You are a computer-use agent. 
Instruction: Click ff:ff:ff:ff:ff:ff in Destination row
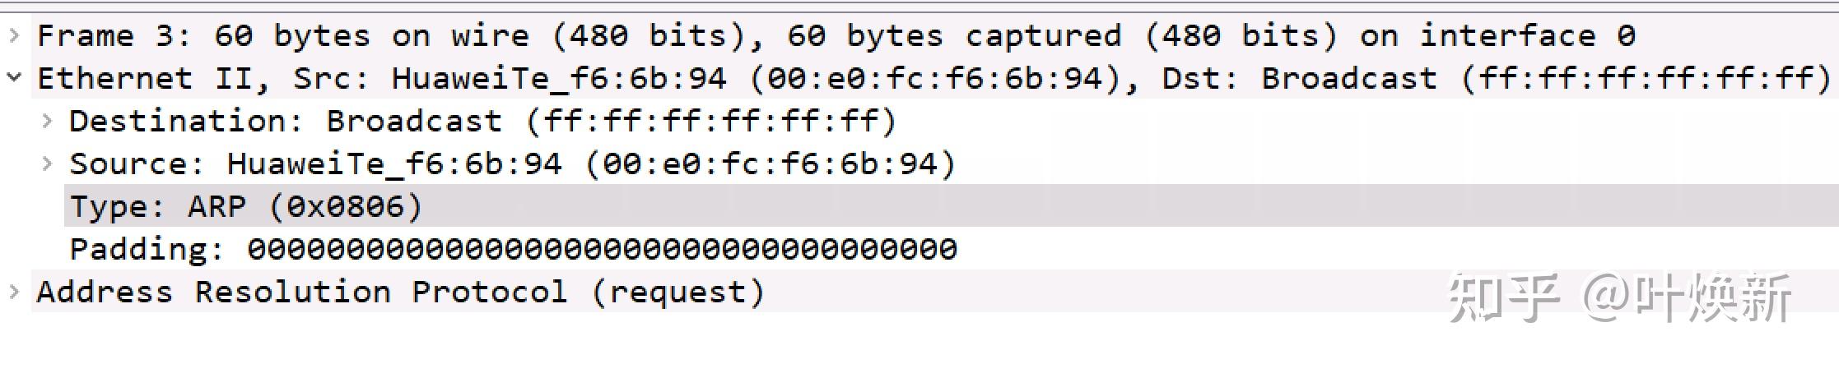tap(711, 122)
